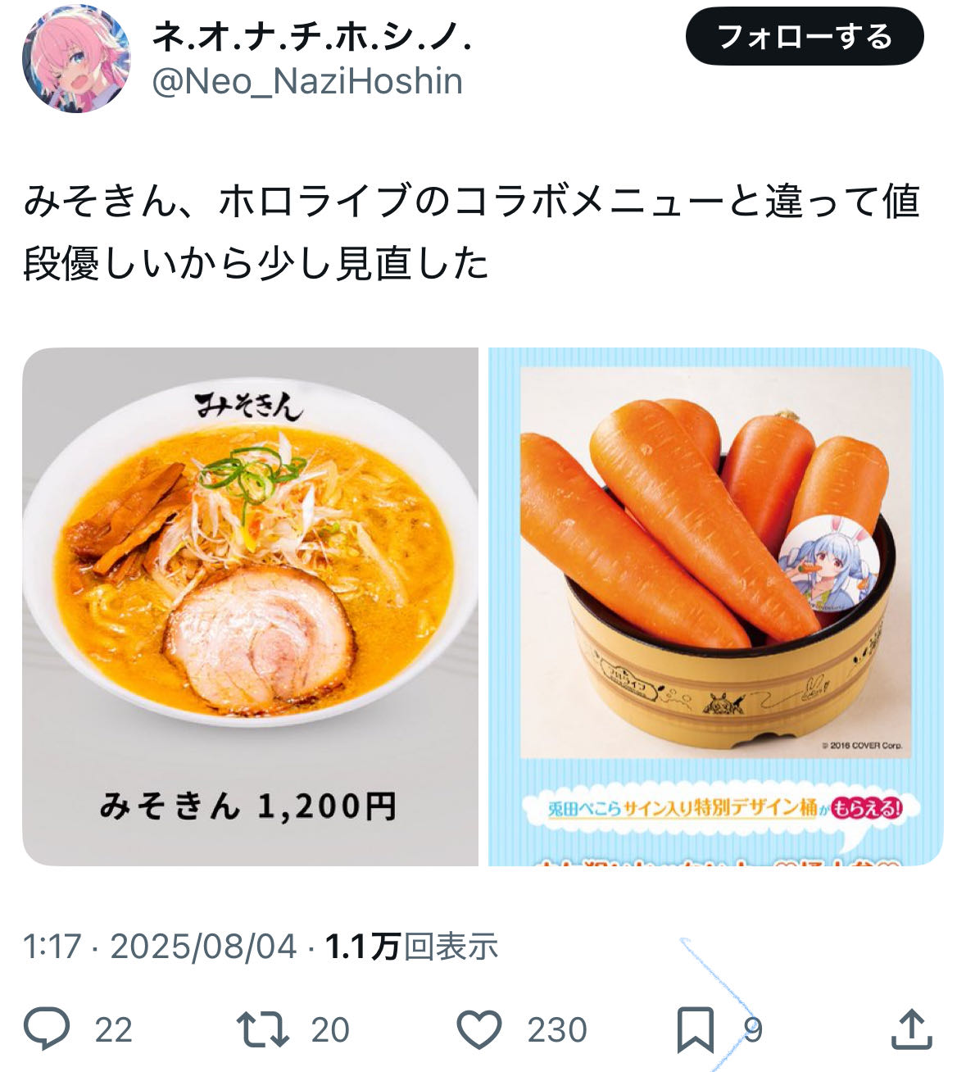Open the reply speech bubble icon
This screenshot has height=1072, width=966.
[x=47, y=1029]
